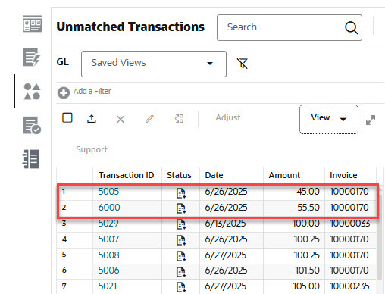
Task: Expand the table with the maximize arrows icon
Action: pyautogui.click(x=371, y=120)
